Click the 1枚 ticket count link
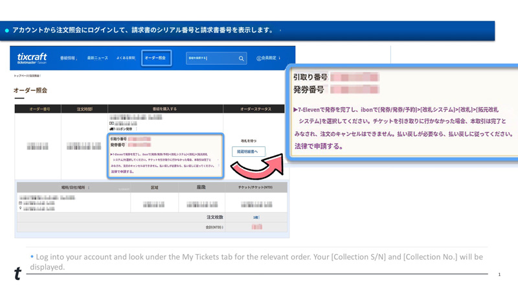Viewport: 518px width, 291px height. coord(256,217)
